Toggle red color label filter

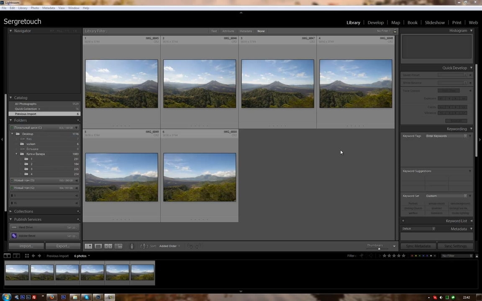412,256
